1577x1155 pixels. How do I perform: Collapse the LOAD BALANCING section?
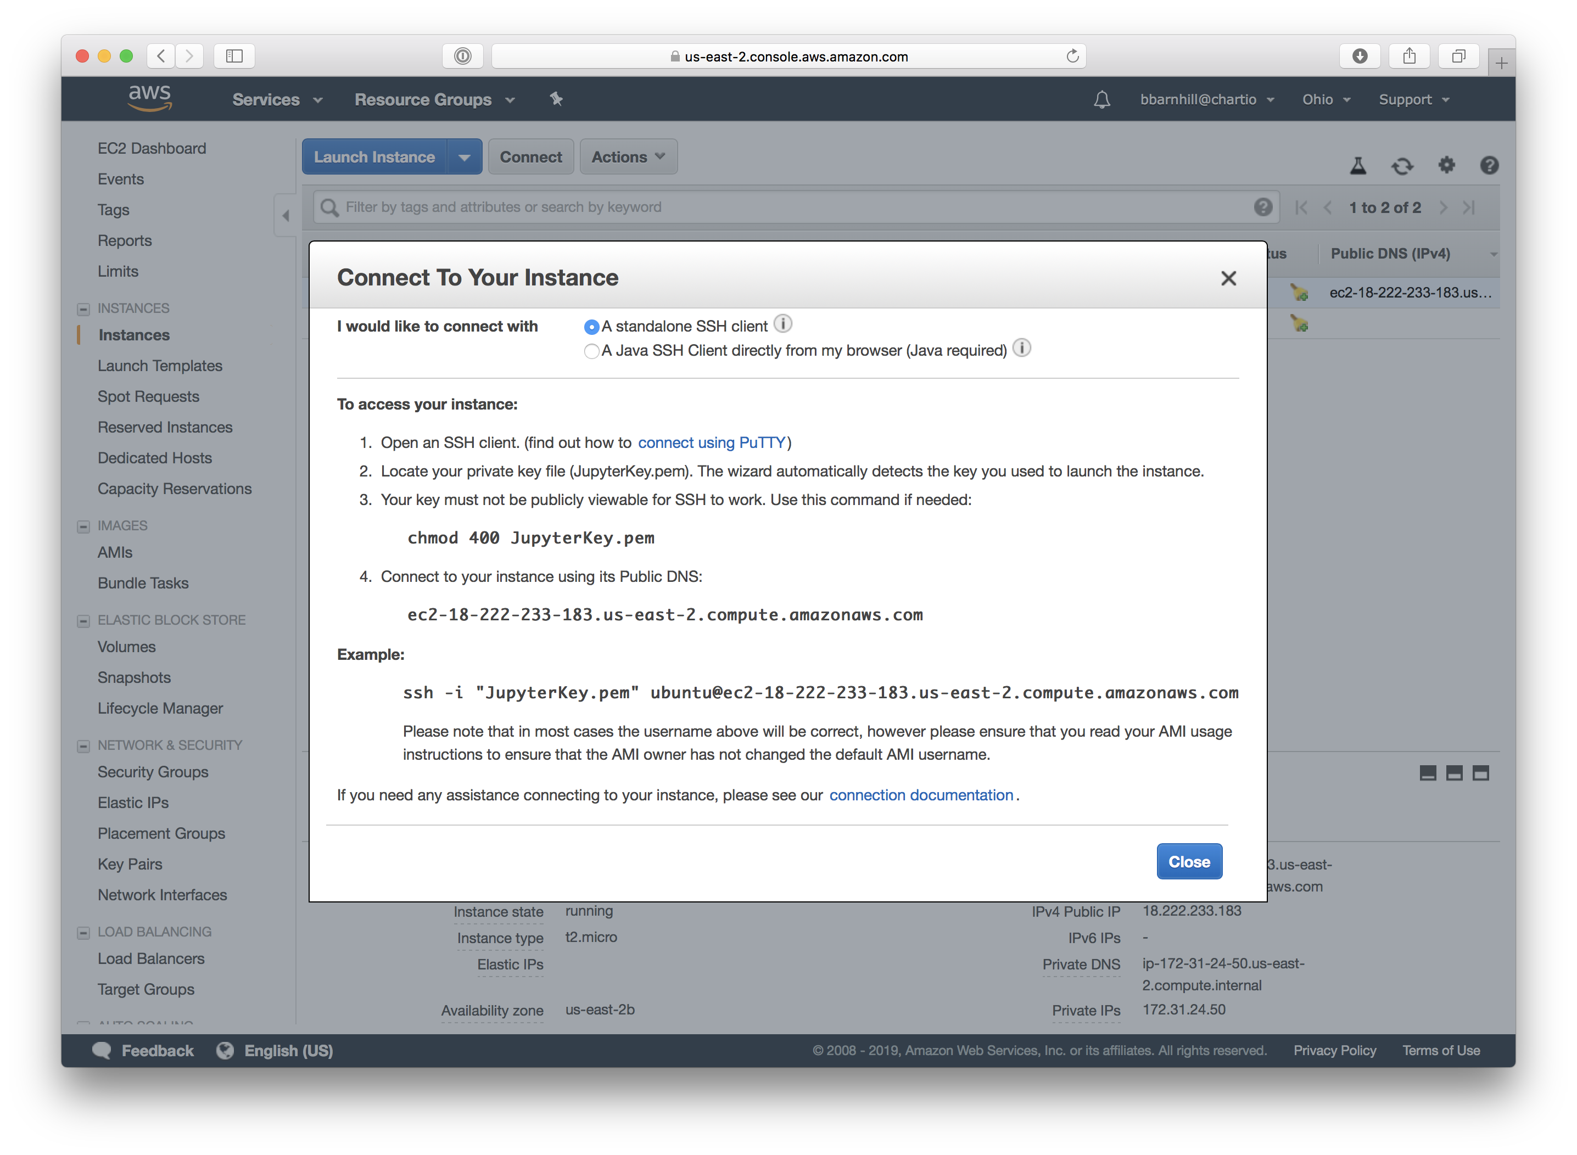pos(83,933)
